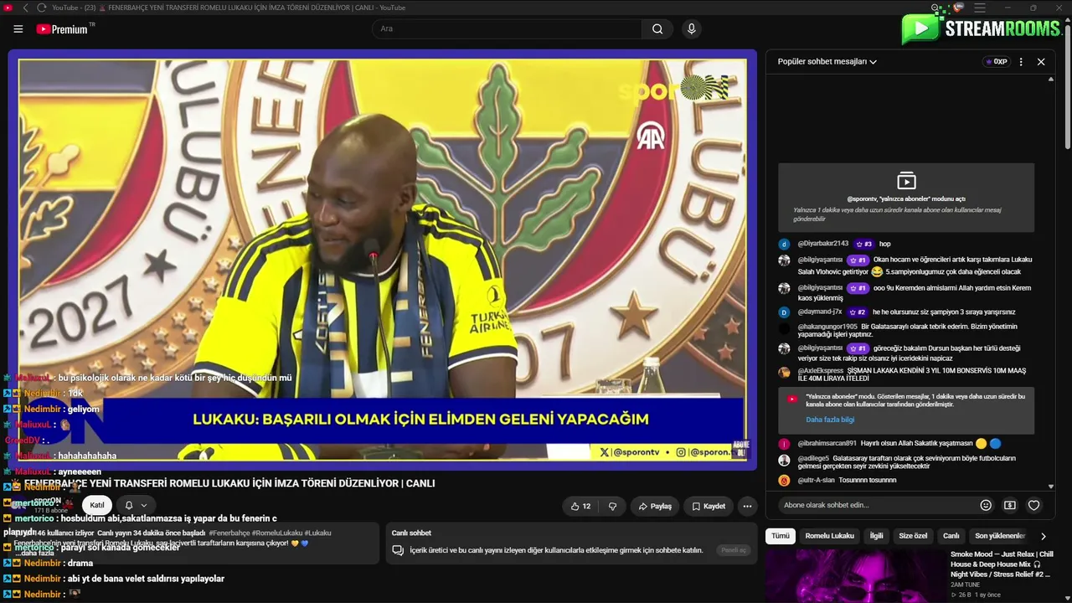Start voice search with the microphone icon

[x=691, y=28]
